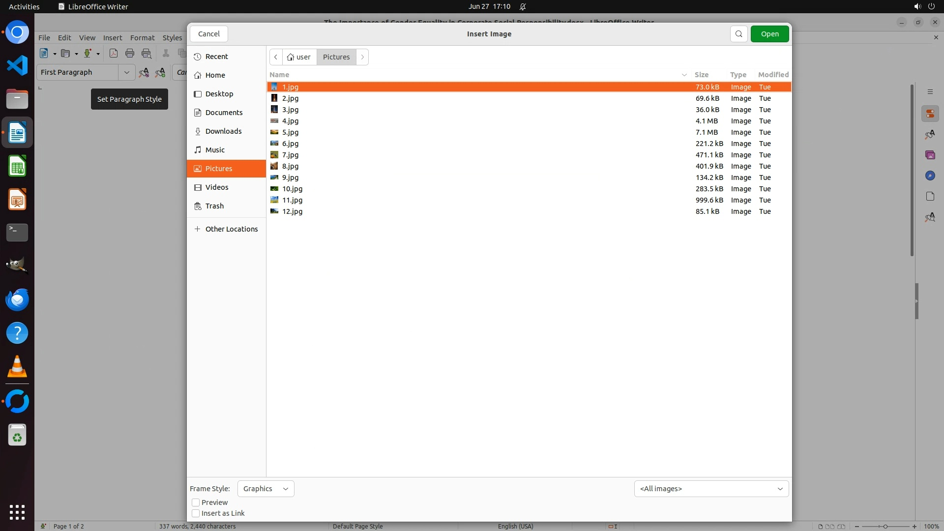Expand the Frame Style Graphics dropdown

(x=265, y=489)
